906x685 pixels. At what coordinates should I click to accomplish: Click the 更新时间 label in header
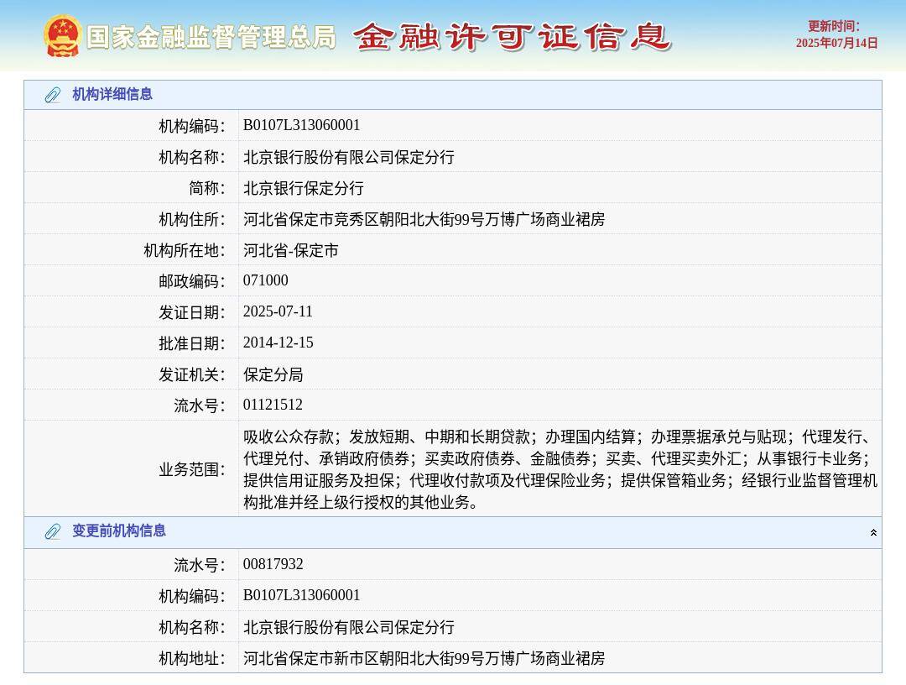(x=833, y=26)
